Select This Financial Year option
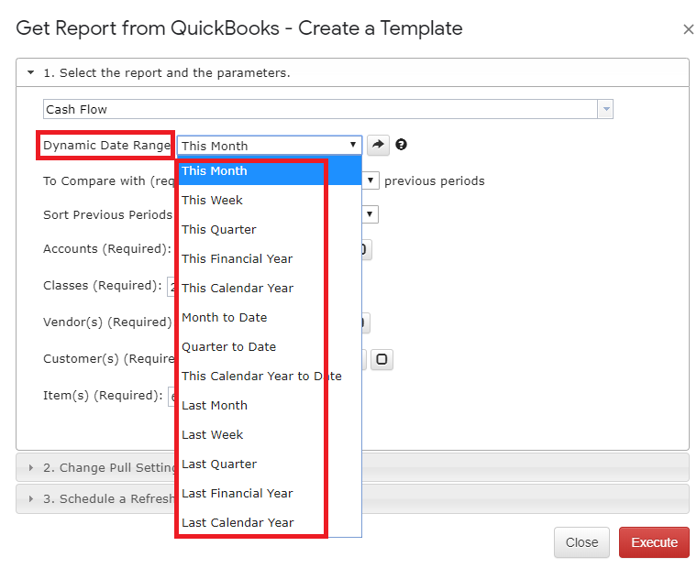This screenshot has width=697, height=568. point(237,258)
